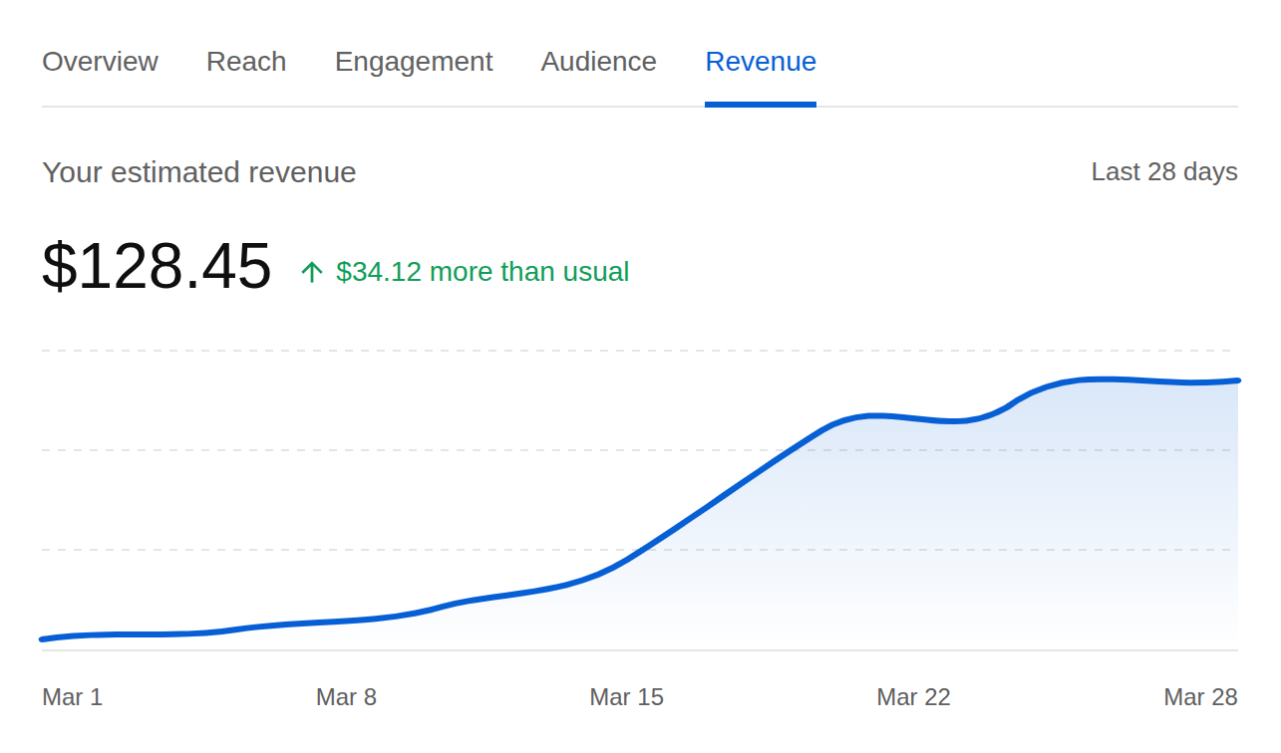
Task: Click the active Revenue tab
Action: [760, 62]
